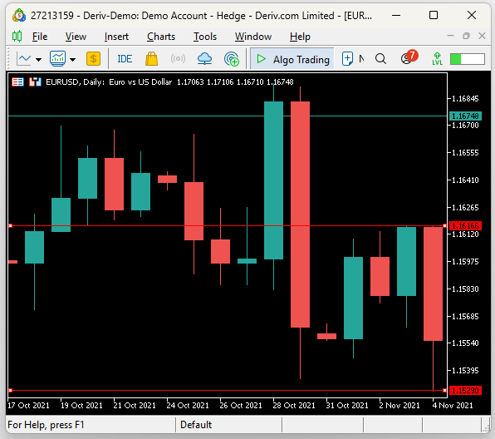The height and width of the screenshot is (439, 495).
Task: Expand the line chart type dropdown arrow
Action: tap(38, 59)
